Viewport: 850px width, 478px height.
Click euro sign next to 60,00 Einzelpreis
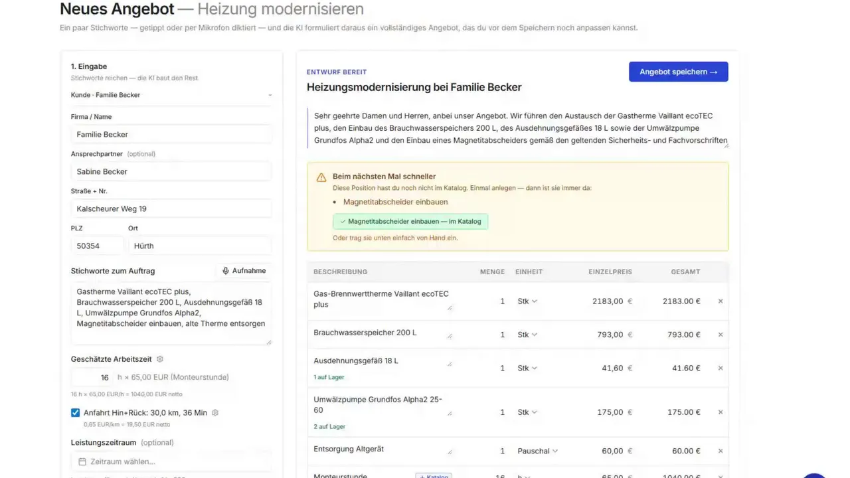(x=630, y=451)
